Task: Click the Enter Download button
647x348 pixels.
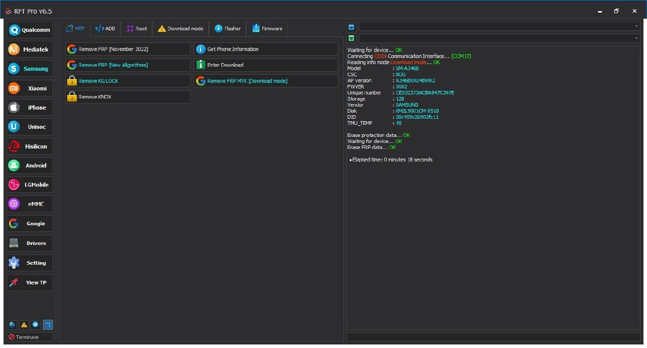Action: (x=266, y=65)
